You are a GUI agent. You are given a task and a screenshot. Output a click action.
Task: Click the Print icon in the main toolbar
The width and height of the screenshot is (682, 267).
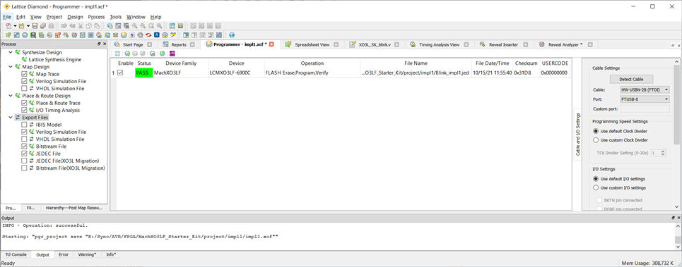coord(52,26)
